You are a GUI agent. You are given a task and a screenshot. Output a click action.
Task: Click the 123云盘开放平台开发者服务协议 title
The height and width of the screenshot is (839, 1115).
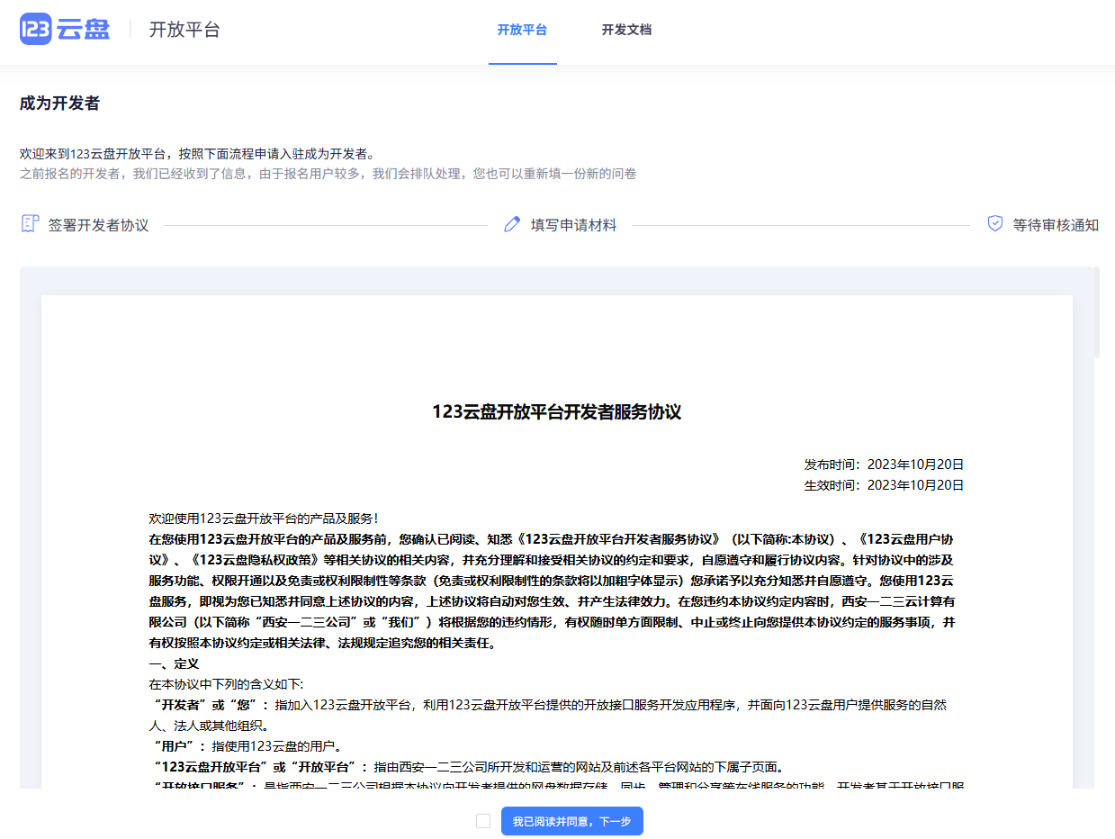[556, 412]
